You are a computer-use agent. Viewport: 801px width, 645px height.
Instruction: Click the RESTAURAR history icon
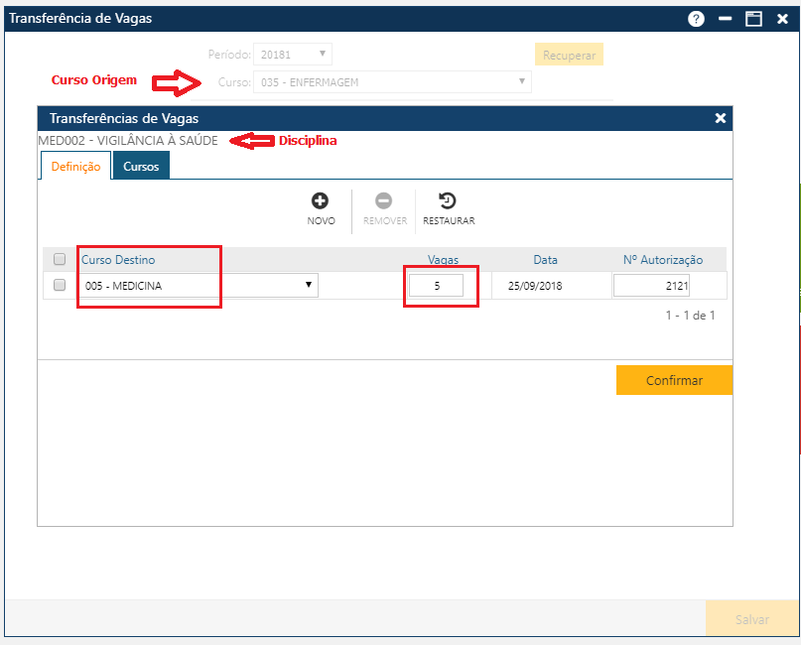(448, 201)
